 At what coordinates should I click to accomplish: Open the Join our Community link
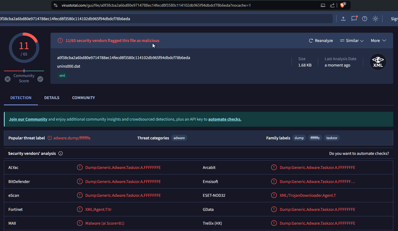pos(28,119)
